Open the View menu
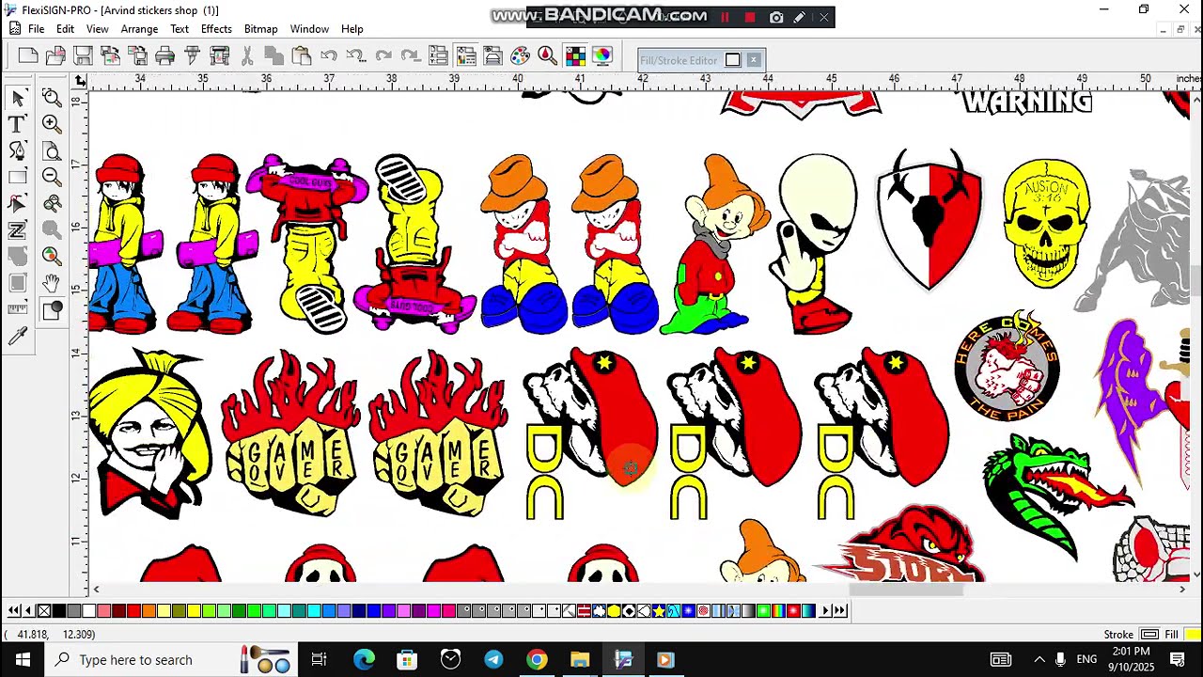1203x677 pixels. (x=97, y=29)
